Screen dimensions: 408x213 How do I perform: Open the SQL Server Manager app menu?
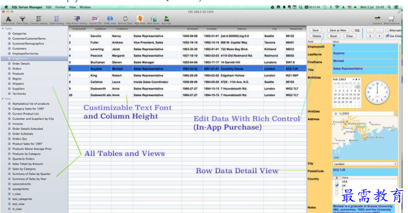[x=27, y=7]
